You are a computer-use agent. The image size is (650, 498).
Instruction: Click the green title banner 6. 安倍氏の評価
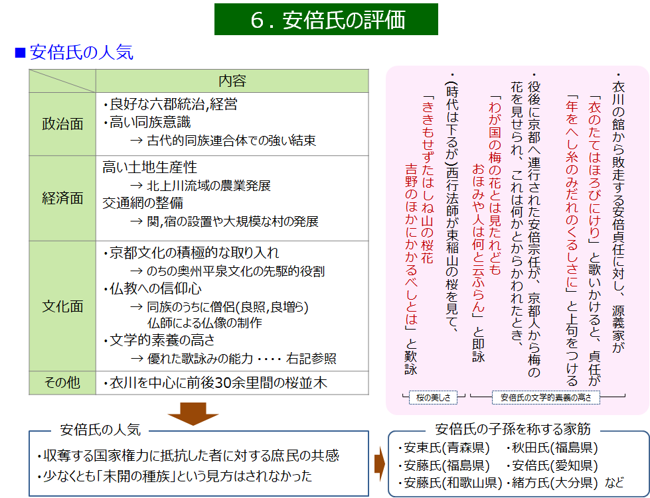(326, 19)
